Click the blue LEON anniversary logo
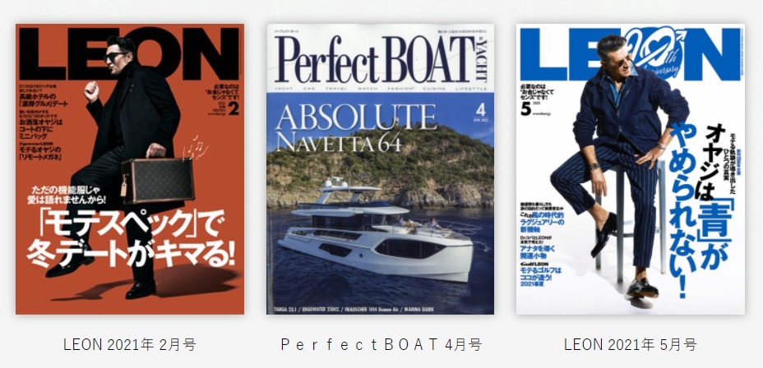The image size is (763, 368). click(x=630, y=54)
